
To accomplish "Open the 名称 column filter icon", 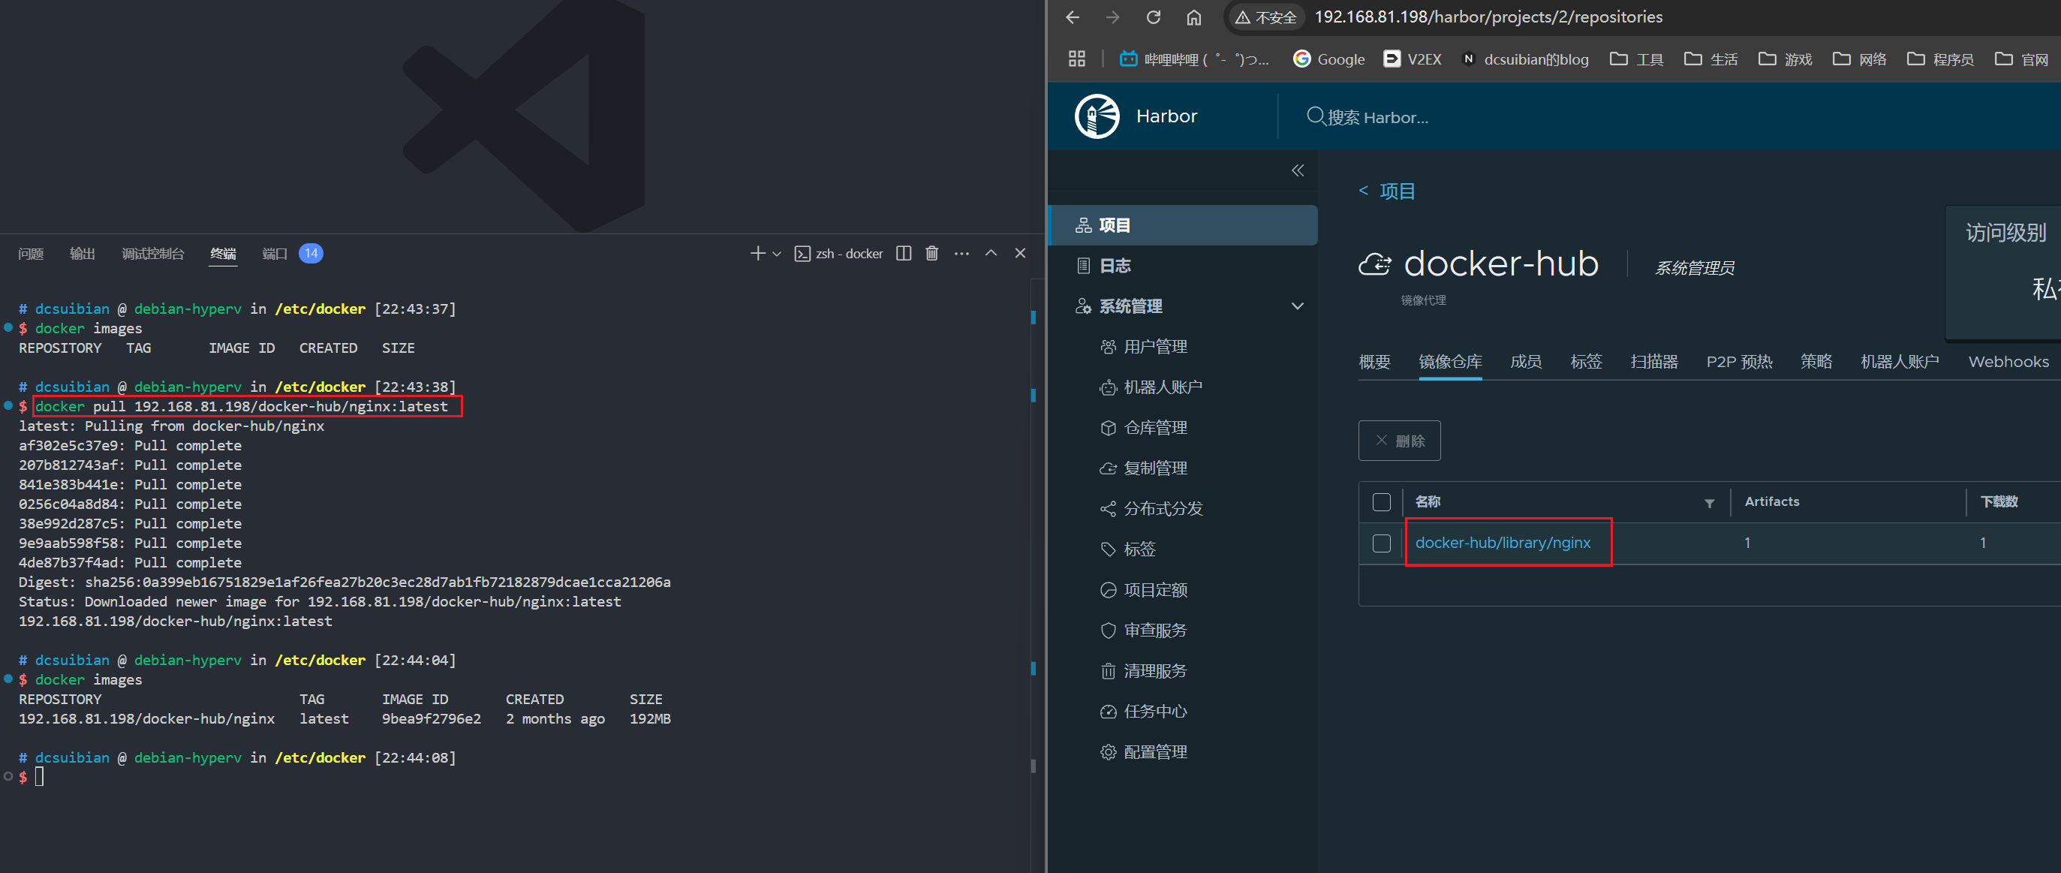I will pyautogui.click(x=1710, y=504).
